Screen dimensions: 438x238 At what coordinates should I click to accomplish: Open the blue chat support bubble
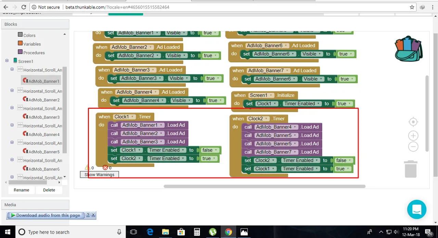417,209
